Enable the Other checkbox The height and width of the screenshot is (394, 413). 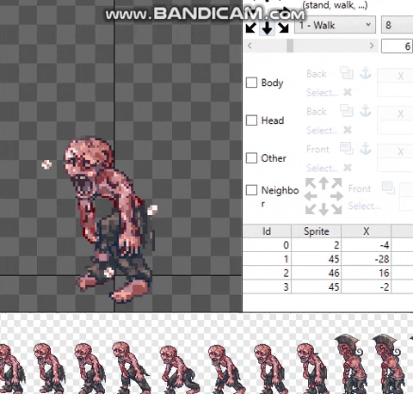(251, 157)
